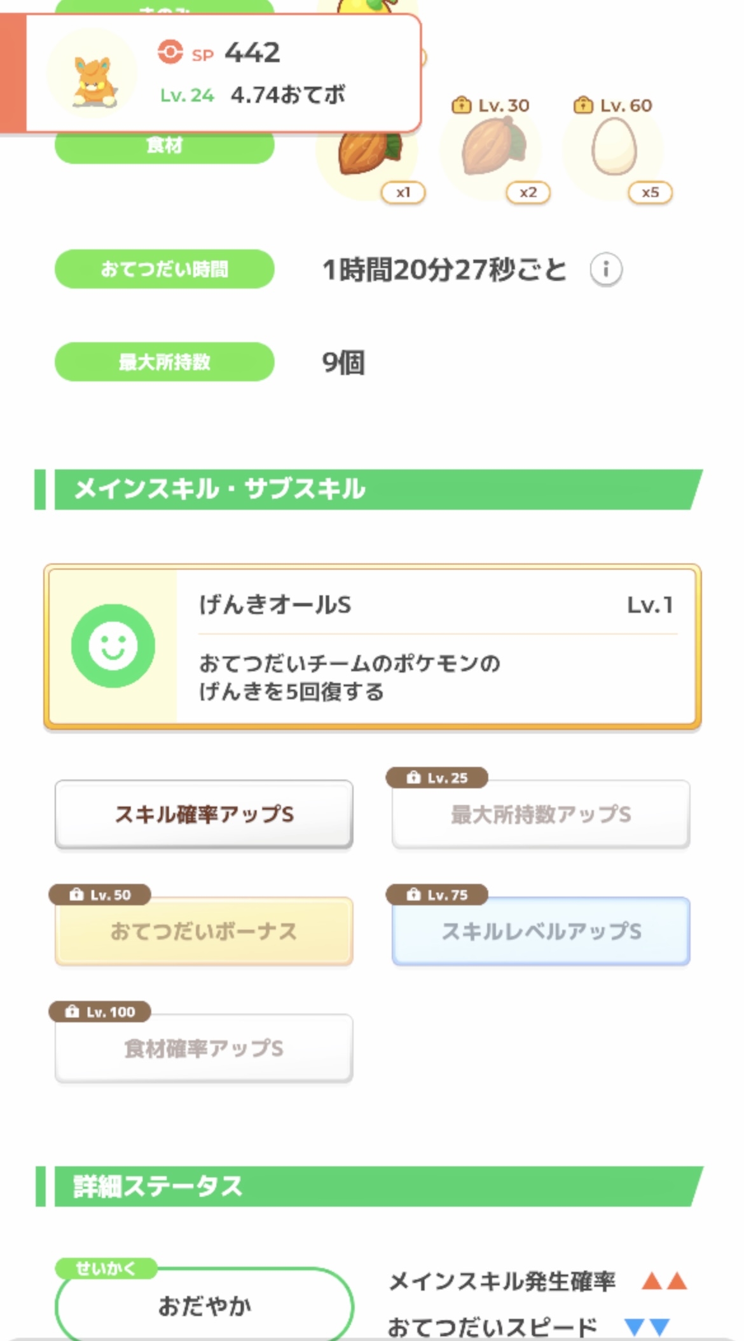Tap the helping time info icon
The width and height of the screenshot is (744, 1341).
click(x=605, y=270)
